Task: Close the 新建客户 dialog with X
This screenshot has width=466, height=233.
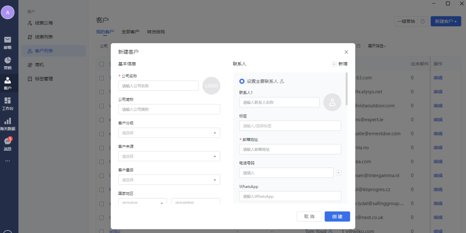Action: coord(346,52)
